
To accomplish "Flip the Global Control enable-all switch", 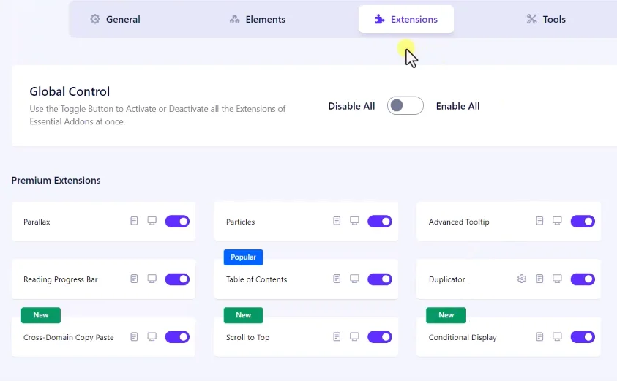I will click(405, 105).
